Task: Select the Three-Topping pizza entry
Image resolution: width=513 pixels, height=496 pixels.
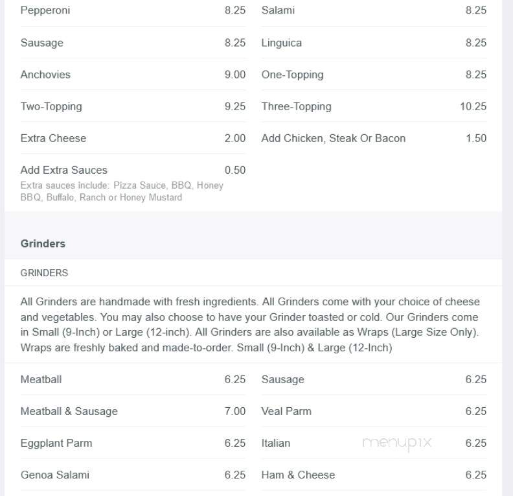Action: point(374,106)
